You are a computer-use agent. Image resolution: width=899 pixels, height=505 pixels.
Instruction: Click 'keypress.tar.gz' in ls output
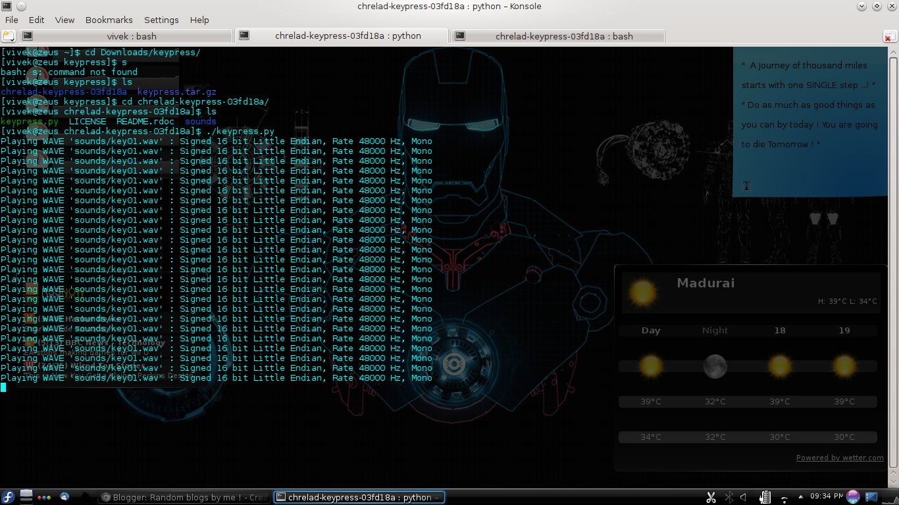point(177,92)
